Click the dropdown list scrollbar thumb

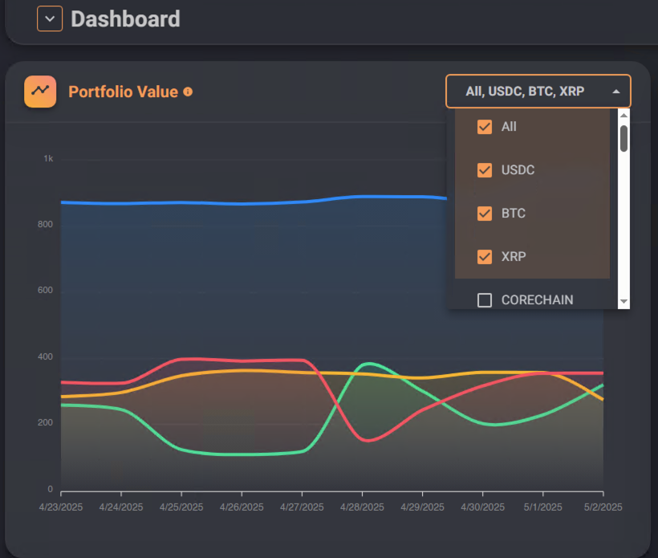624,138
